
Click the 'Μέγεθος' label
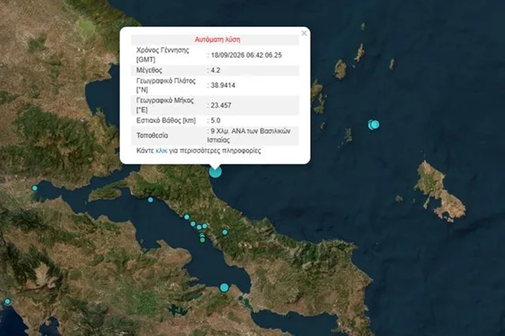[x=149, y=70]
